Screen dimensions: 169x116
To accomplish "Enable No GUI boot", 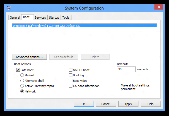I will [x=70, y=70].
